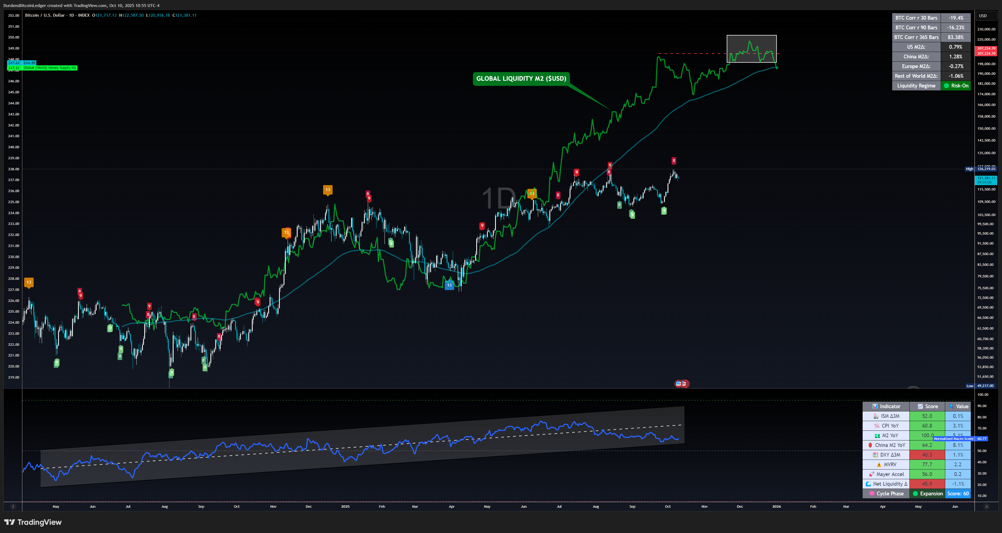Click the orange 13 marker above December high
This screenshot has width=1002, height=533.
pos(327,190)
